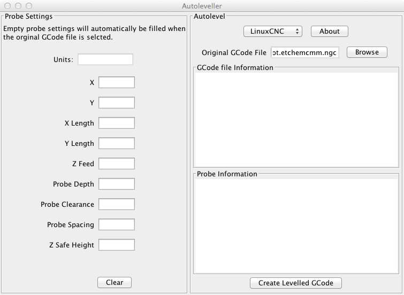Click the X input field

coord(117,82)
